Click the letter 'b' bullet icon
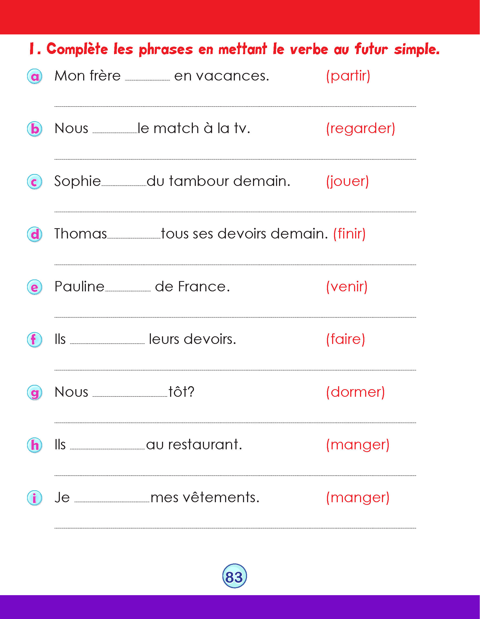480x619 pixels. tap(35, 129)
